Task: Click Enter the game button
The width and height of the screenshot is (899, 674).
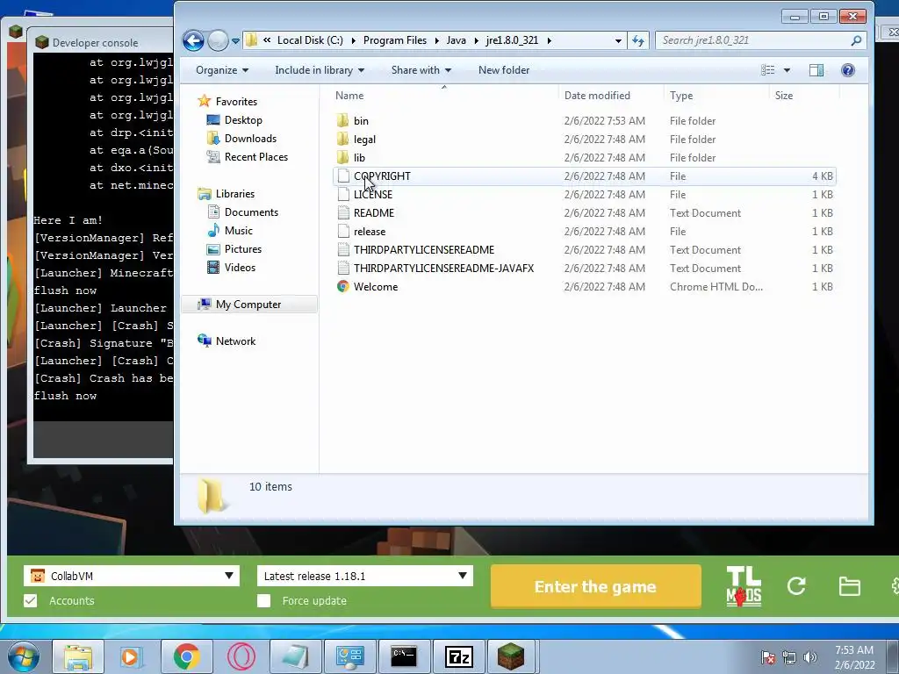Action: [x=596, y=586]
